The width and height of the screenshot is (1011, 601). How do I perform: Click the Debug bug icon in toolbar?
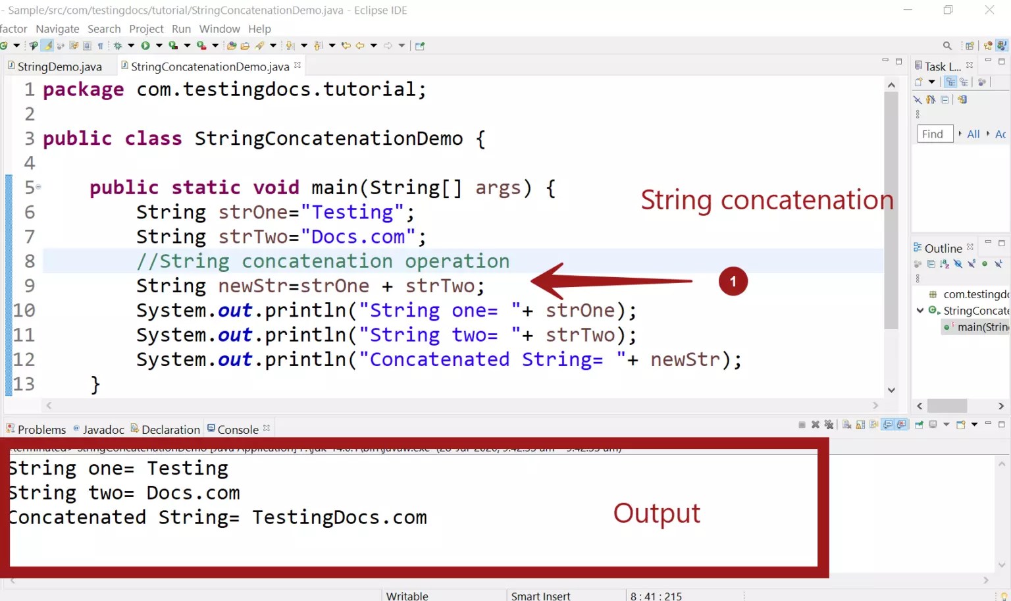coord(118,45)
